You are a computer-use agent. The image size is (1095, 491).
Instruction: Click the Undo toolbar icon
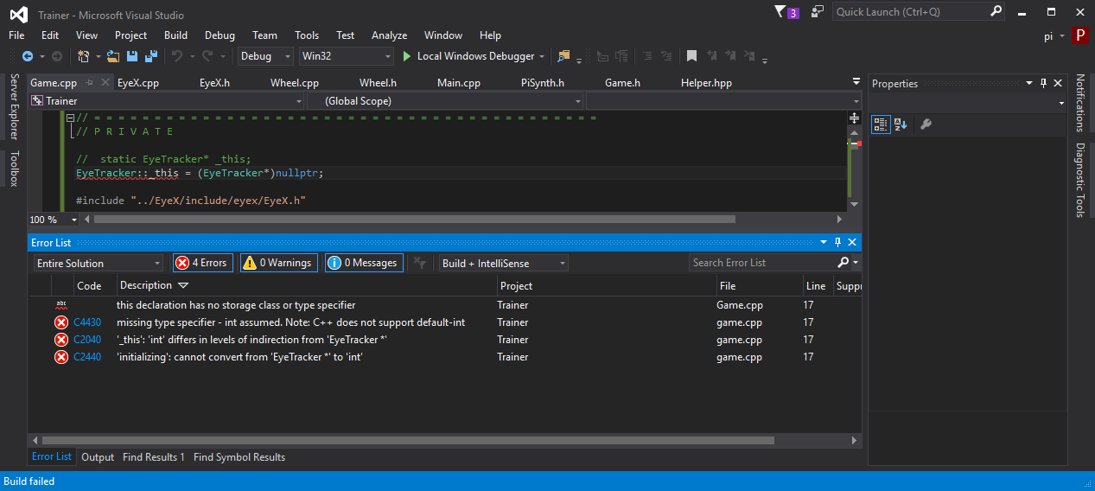click(x=176, y=56)
